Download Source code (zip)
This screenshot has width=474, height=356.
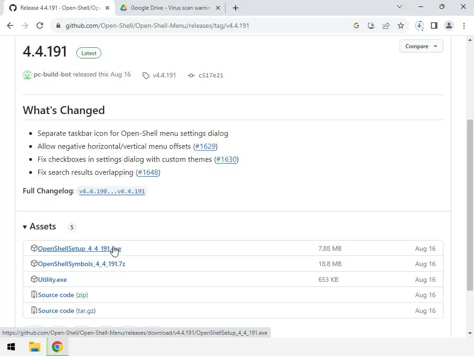(63, 295)
